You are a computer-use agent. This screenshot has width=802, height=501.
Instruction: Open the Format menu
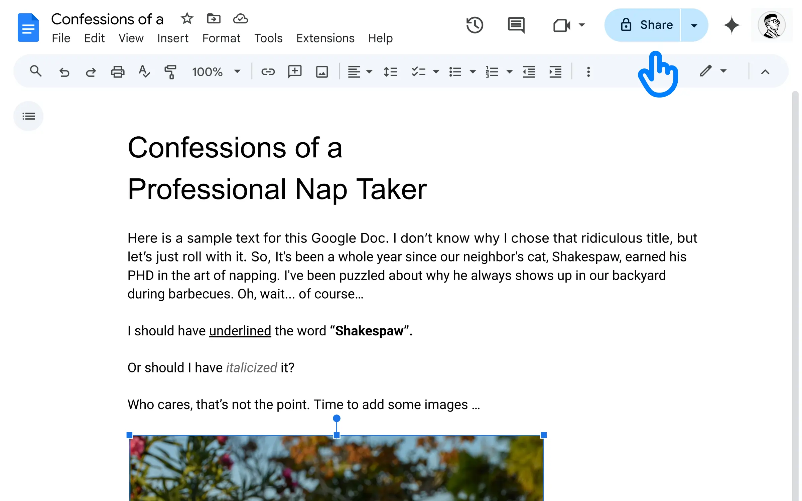tap(221, 38)
